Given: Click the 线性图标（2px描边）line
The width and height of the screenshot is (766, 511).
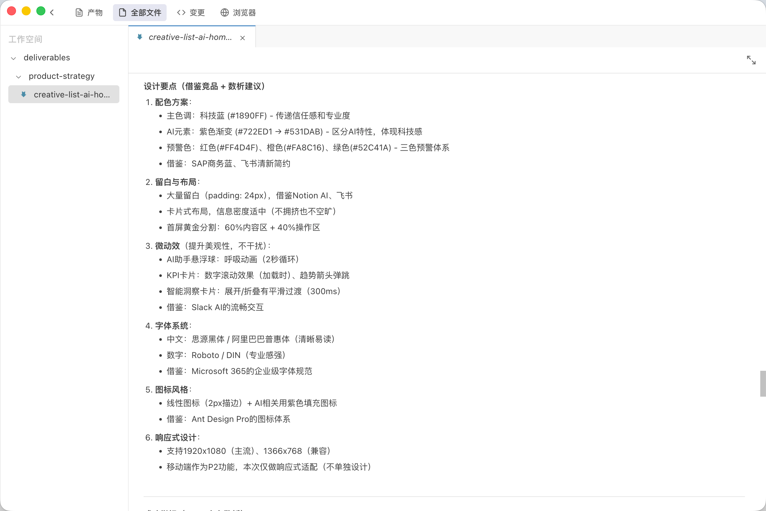Looking at the screenshot, I should [x=252, y=403].
